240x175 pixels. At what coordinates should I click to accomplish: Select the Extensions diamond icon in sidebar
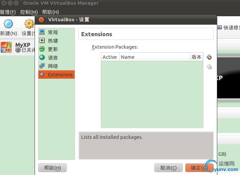point(42,74)
